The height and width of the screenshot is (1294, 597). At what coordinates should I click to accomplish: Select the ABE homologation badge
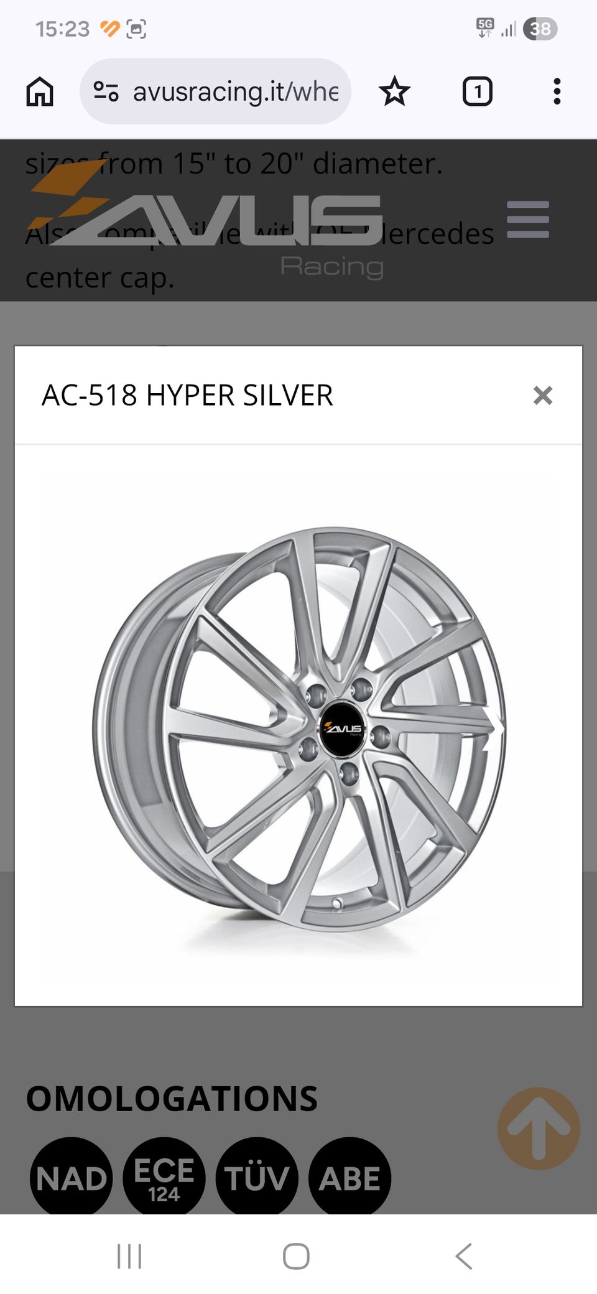(349, 1176)
